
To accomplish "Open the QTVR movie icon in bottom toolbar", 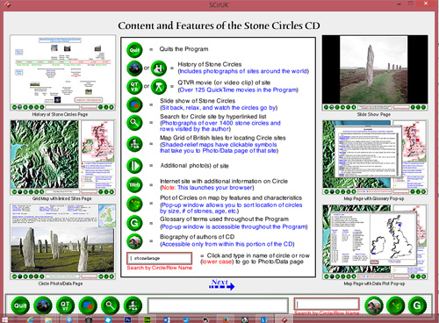I will coord(65,305).
